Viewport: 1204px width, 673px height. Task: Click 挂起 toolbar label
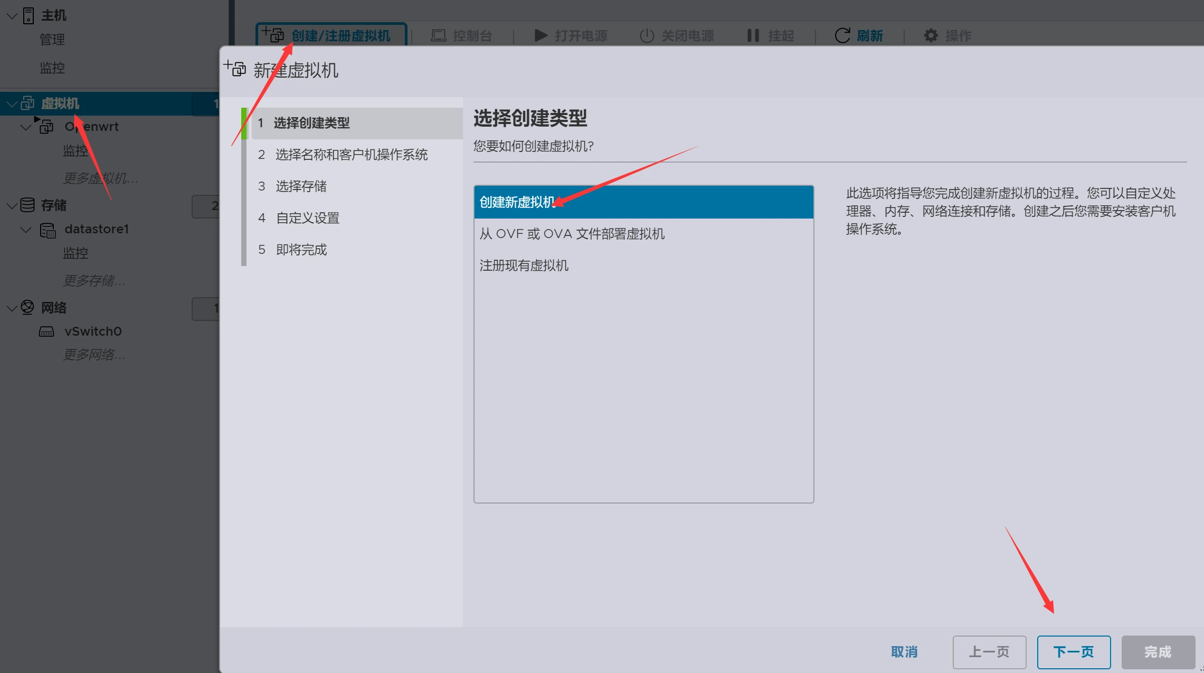pos(781,36)
